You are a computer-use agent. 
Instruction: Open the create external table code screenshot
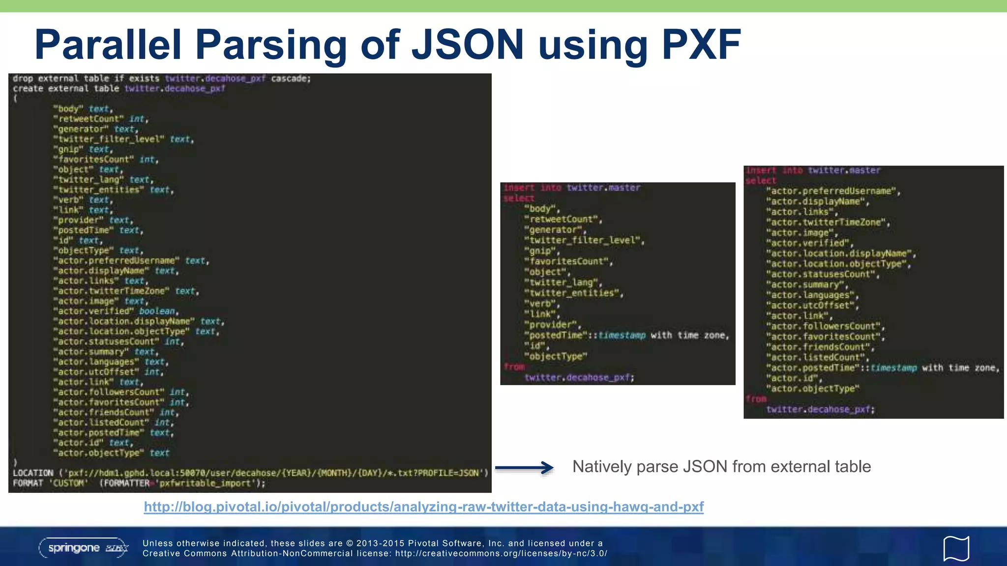[x=250, y=283]
